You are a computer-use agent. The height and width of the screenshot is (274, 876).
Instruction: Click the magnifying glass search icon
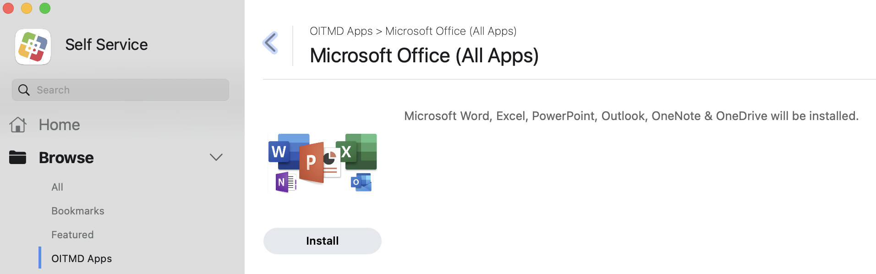(x=24, y=90)
